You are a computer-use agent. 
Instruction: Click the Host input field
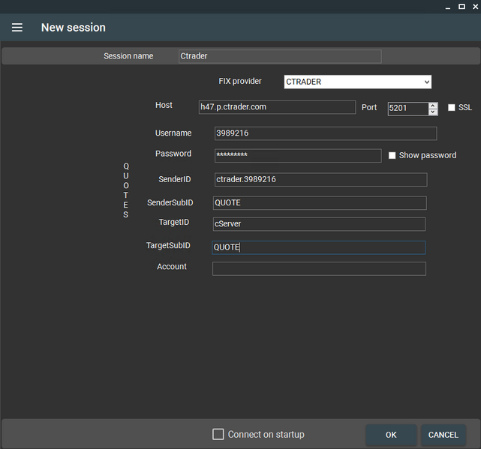pos(276,107)
